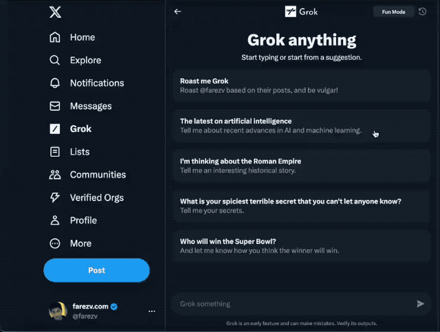Select the Roman Empire suggestion card
Viewport: 440px width, 332px height.
(302, 166)
